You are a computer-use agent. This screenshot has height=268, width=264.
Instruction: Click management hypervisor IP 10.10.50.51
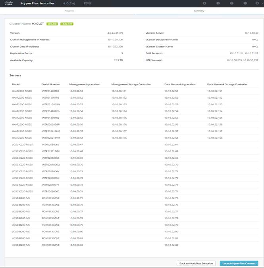76,91
